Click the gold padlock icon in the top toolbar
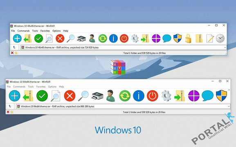 188,38
